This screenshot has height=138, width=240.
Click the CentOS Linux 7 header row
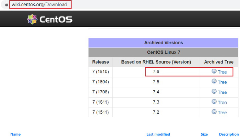163,52
